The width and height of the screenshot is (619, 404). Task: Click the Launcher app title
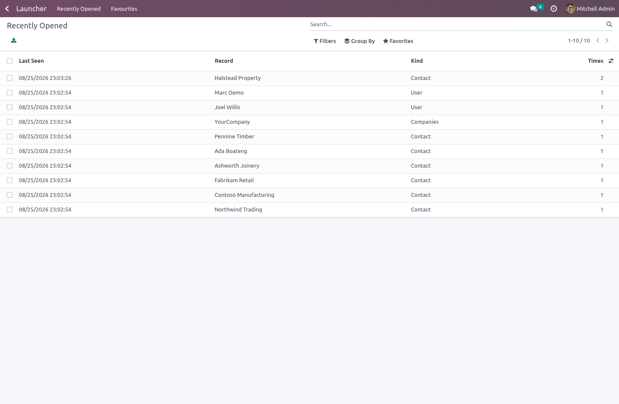[31, 9]
